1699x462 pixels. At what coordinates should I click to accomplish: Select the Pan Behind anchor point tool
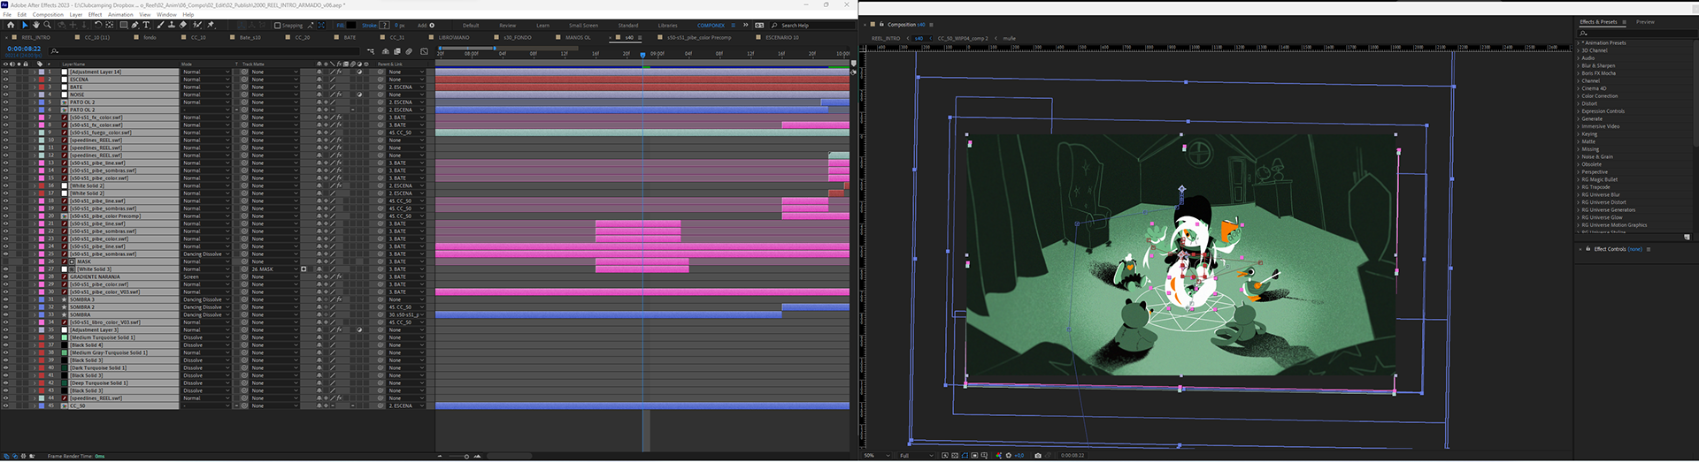[110, 25]
